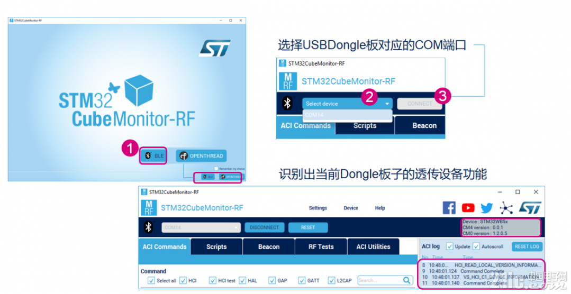The width and height of the screenshot is (571, 294).
Task: Click the Device : STM32WB5x info text
Action: coord(485,222)
